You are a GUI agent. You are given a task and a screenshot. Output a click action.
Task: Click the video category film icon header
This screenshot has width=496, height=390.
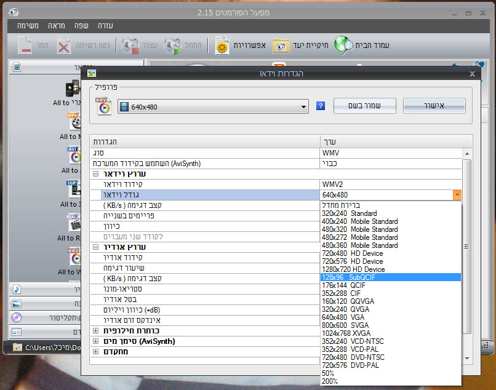(17, 67)
